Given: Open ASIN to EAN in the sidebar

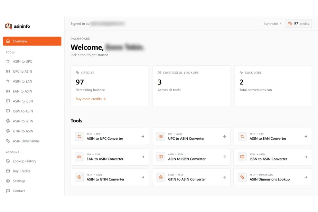Looking at the screenshot, I should coord(32,81).
